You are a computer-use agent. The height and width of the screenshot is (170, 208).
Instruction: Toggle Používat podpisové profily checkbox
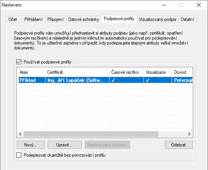tap(19, 62)
